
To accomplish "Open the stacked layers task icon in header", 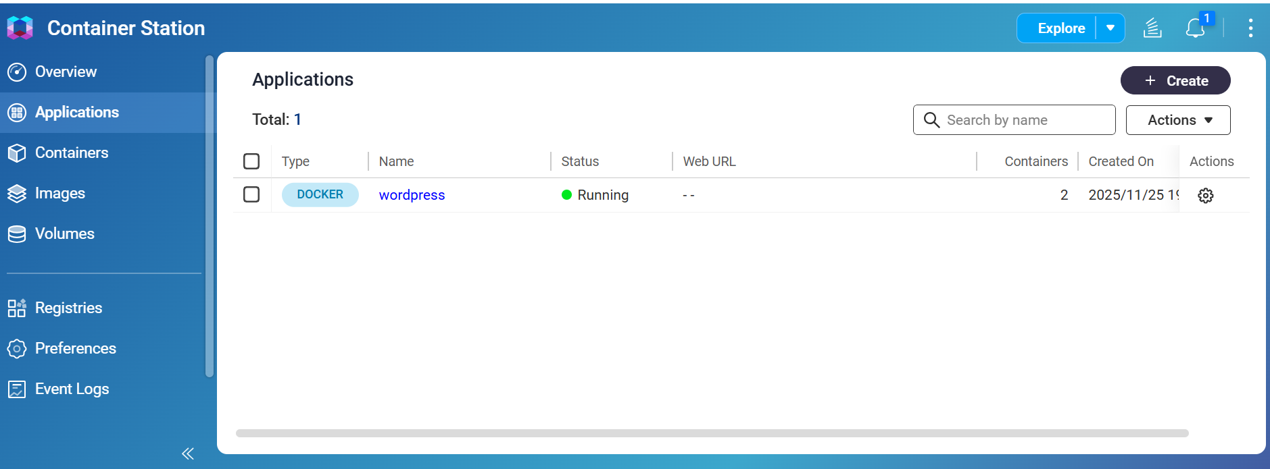I will click(1152, 28).
